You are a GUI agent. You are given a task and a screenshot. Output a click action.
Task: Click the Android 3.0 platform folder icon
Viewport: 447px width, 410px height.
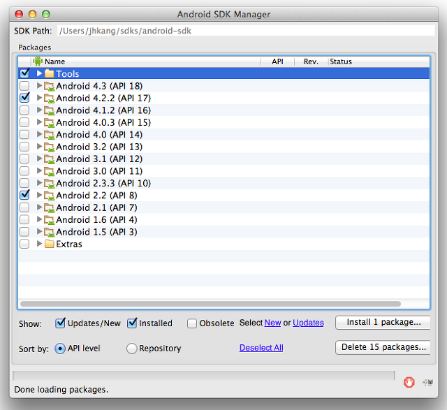point(50,171)
